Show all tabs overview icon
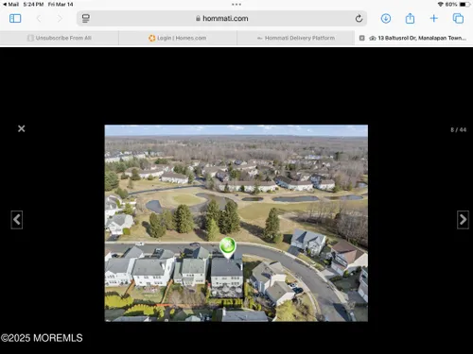This screenshot has width=473, height=354. click(458, 19)
